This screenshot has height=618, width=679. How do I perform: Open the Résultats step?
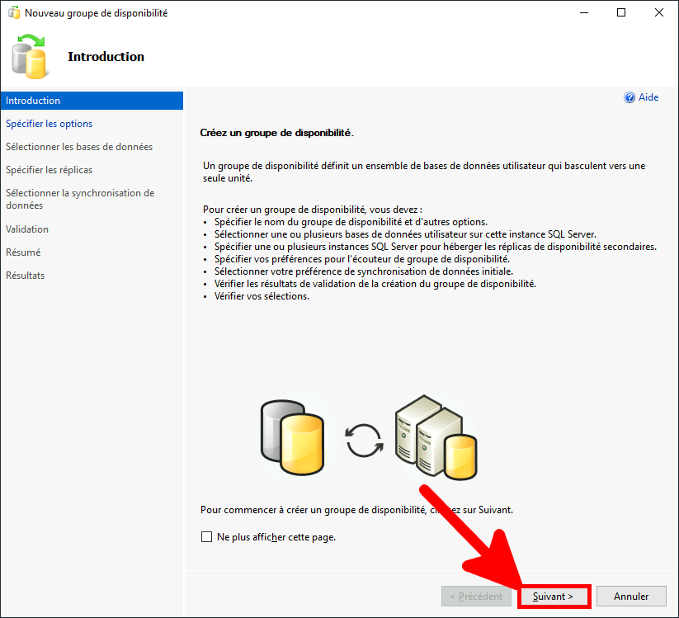(x=30, y=275)
